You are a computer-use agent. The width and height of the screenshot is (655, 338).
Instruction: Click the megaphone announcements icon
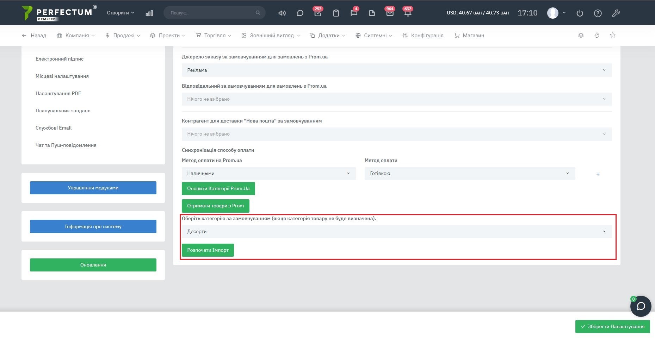tap(282, 13)
